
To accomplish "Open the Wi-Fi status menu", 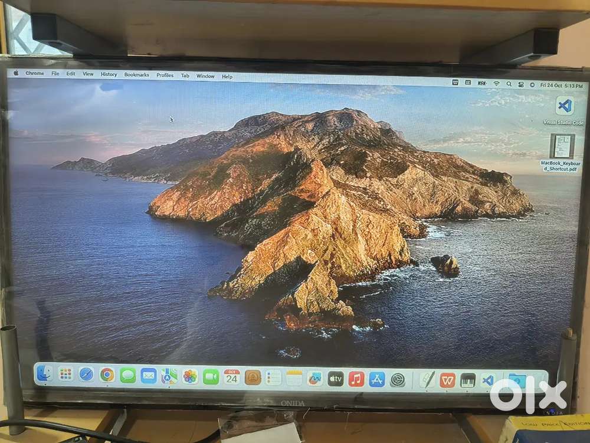I will pyautogui.click(x=496, y=84).
